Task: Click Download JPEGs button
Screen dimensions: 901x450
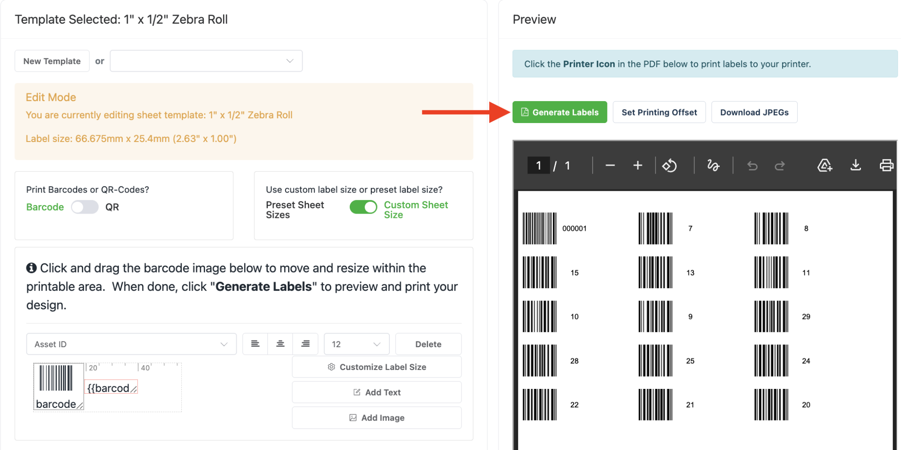Action: (x=754, y=112)
